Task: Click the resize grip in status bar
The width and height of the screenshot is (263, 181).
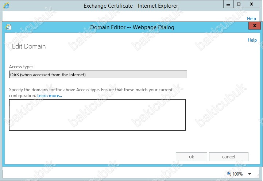Action: coord(257,176)
